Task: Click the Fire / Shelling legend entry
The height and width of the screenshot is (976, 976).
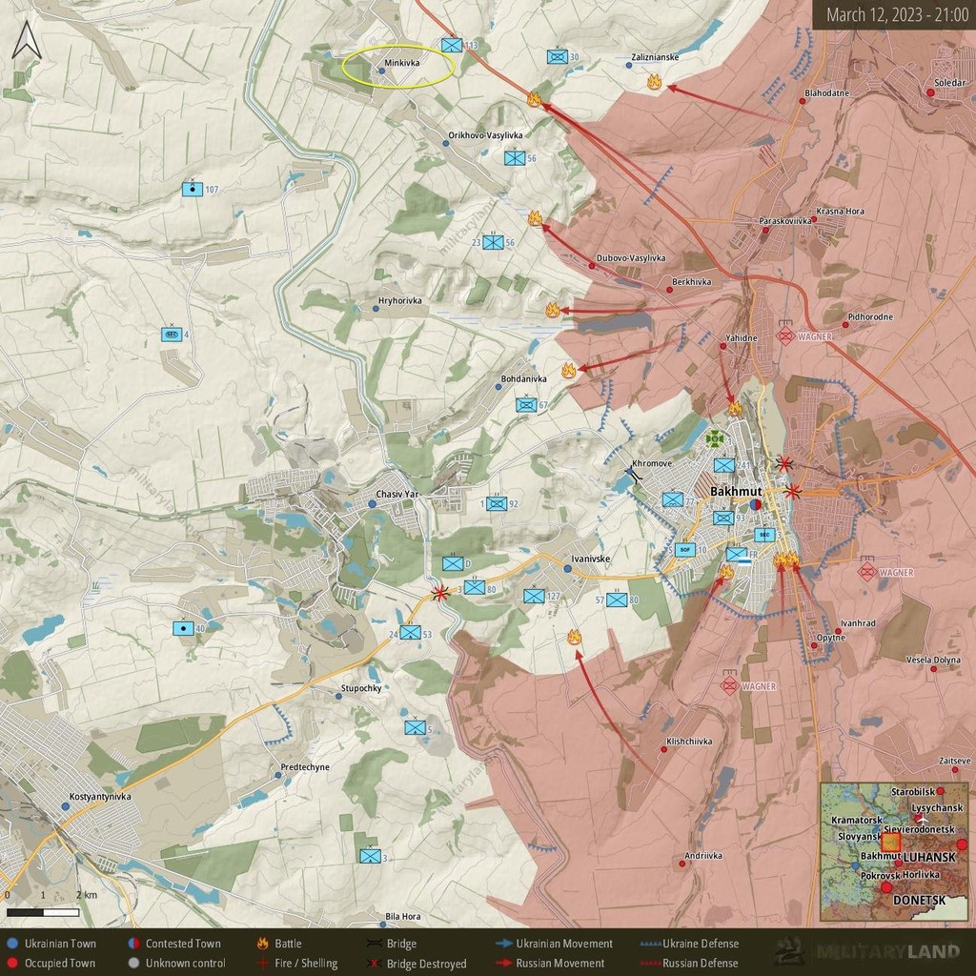Action: [x=297, y=964]
